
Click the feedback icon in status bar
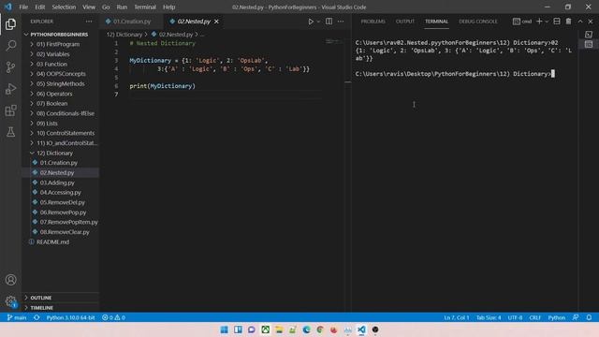(x=576, y=317)
